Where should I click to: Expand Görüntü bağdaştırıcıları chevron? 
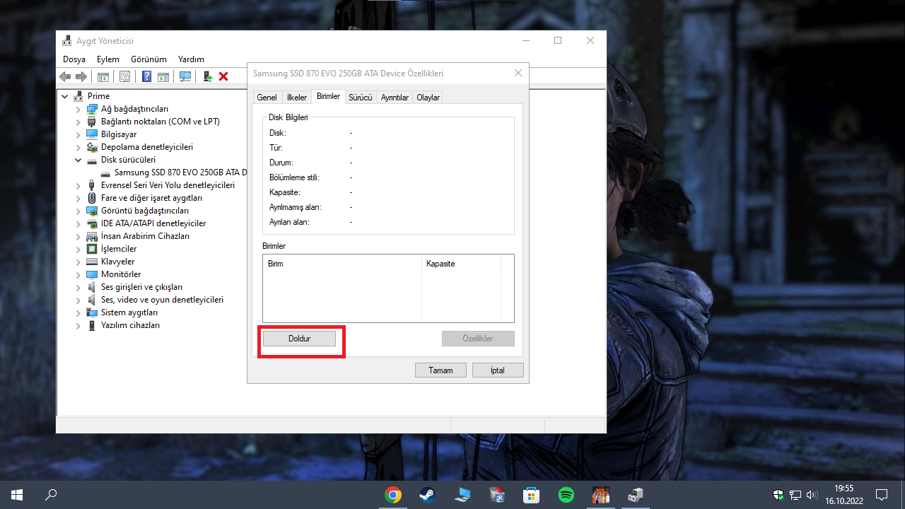coord(78,211)
